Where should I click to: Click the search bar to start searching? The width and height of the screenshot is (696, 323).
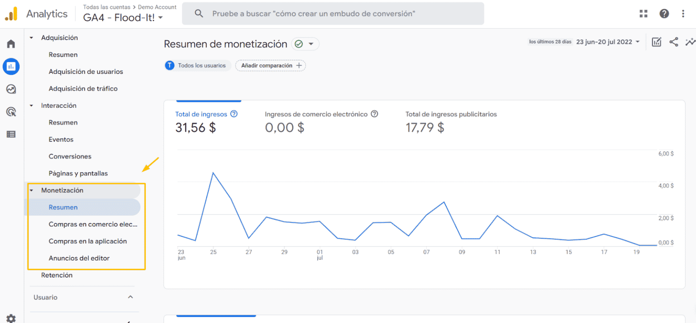333,14
